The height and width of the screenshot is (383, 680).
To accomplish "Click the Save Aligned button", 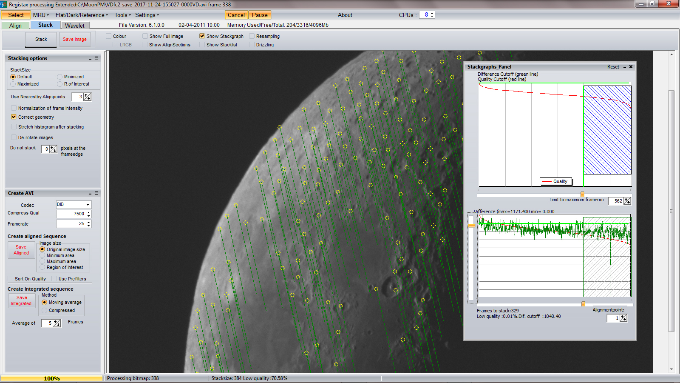I will (x=21, y=250).
